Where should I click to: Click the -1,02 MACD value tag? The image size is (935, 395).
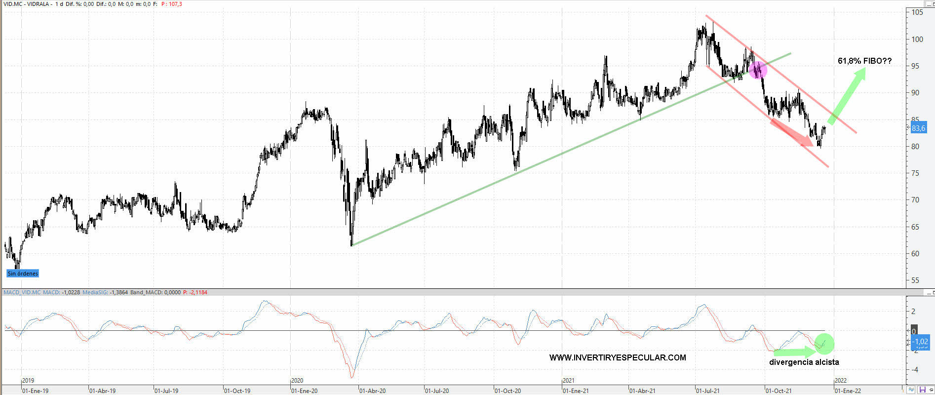pyautogui.click(x=920, y=341)
